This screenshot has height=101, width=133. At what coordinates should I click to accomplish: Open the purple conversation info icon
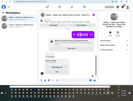click(x=94, y=15)
